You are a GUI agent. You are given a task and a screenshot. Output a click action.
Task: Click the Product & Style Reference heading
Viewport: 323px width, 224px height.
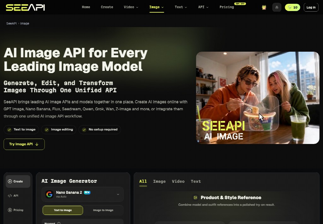pyautogui.click(x=231, y=198)
